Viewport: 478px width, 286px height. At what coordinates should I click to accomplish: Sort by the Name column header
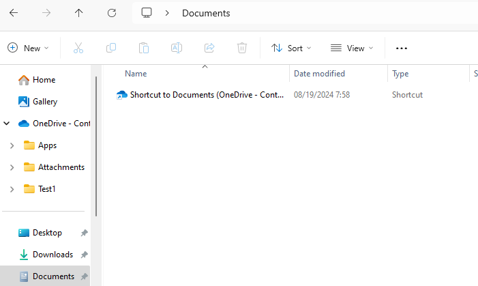pyautogui.click(x=136, y=74)
